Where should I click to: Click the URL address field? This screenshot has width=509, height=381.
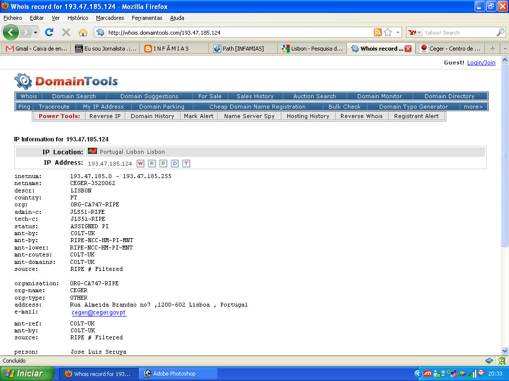coord(240,32)
